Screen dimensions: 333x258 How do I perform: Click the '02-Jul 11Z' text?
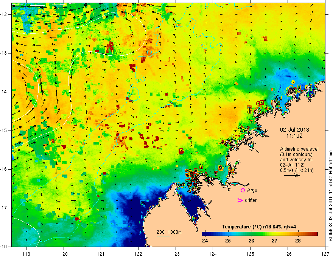(x=292, y=165)
